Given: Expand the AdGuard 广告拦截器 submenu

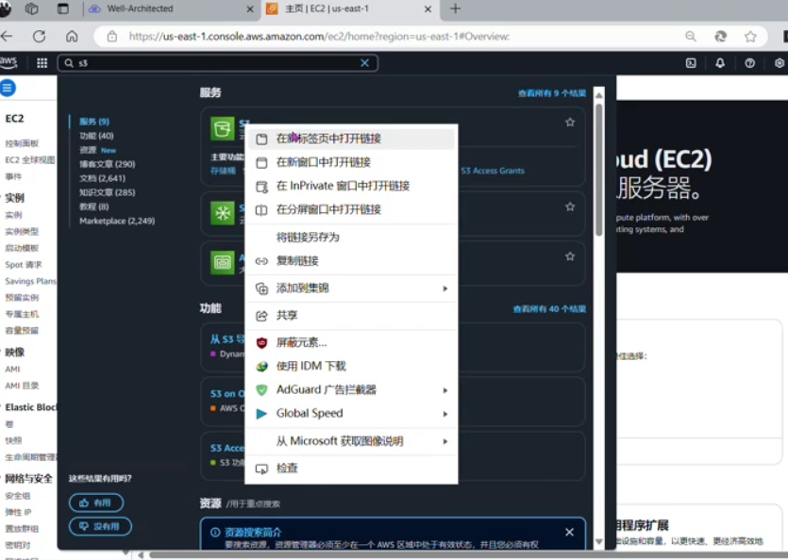Looking at the screenshot, I should pyautogui.click(x=351, y=389).
